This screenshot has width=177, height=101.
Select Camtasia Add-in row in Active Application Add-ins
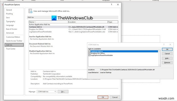pyautogui.click(x=74, y=27)
